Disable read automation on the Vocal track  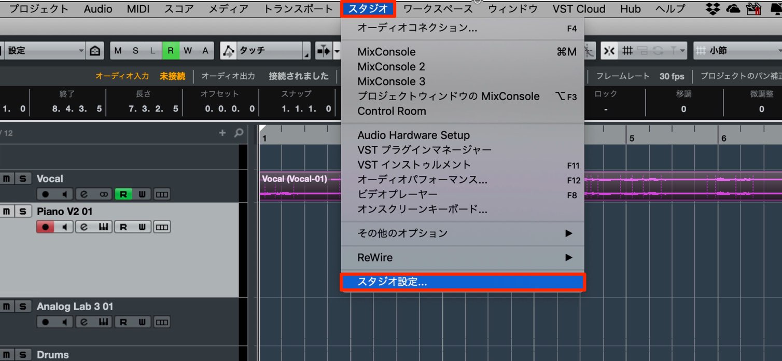123,194
